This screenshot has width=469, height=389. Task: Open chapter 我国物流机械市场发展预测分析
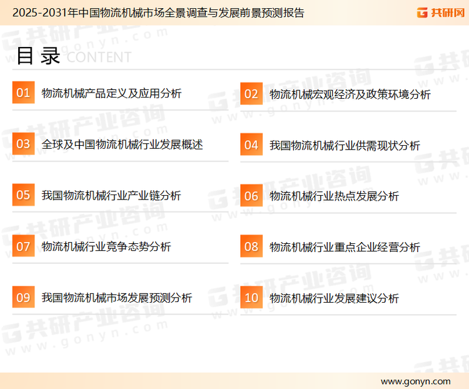pos(117,298)
